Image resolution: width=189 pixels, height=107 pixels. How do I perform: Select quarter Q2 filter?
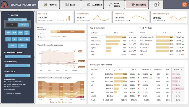coord(15,39)
